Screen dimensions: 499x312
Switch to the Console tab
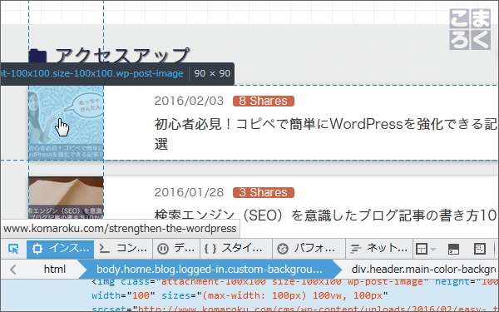point(123,249)
